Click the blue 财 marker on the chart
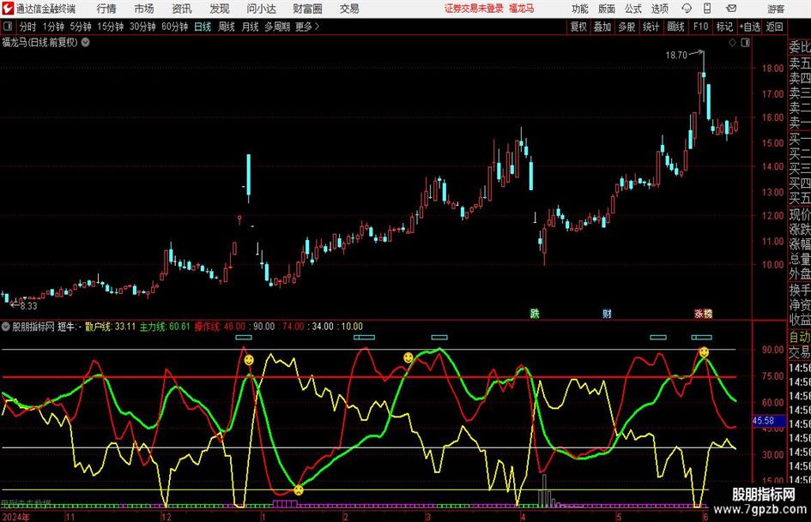The height and width of the screenshot is (522, 811). click(x=608, y=313)
